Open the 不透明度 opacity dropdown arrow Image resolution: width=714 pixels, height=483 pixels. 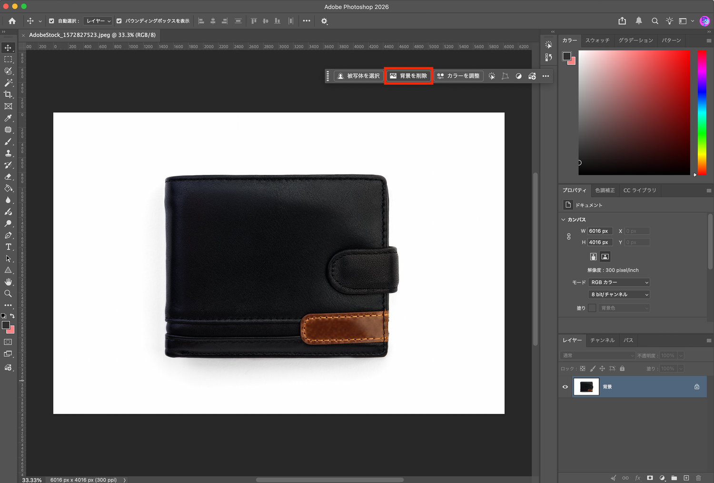(681, 355)
